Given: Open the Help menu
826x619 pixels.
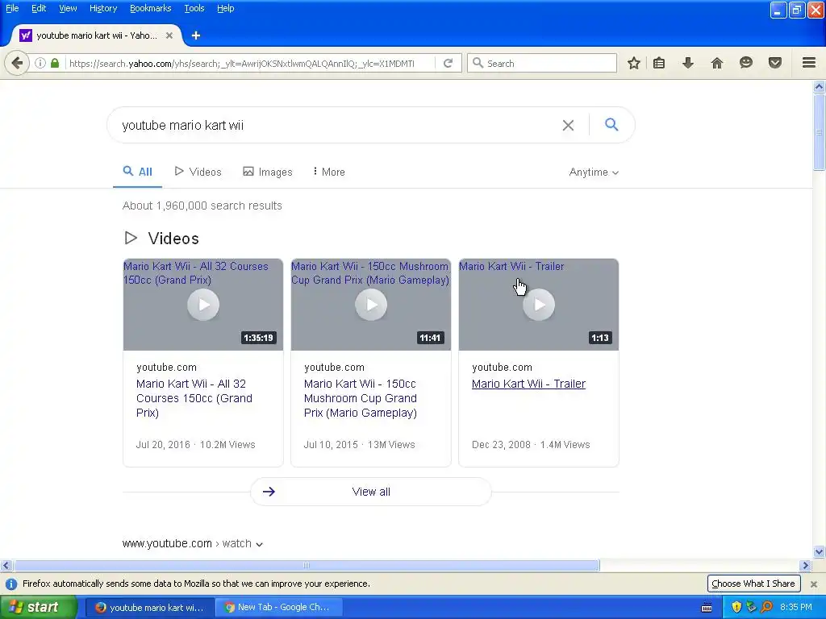Looking at the screenshot, I should point(226,8).
